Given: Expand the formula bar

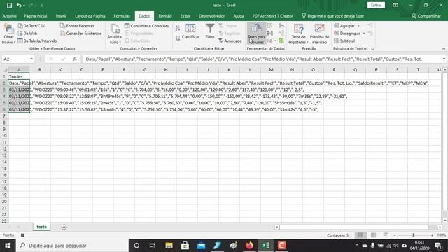Looking at the screenshot, I should tap(444, 59).
